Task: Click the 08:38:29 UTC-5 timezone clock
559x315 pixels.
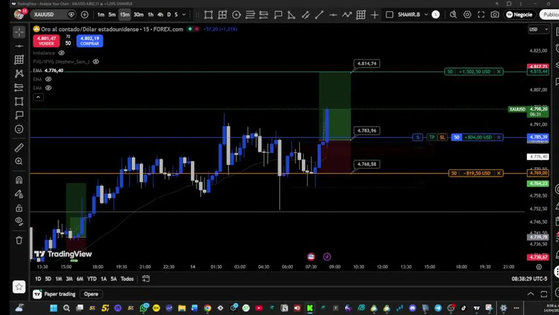Action: point(529,279)
